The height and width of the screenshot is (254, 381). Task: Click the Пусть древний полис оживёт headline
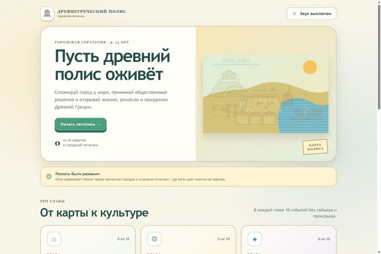[113, 65]
